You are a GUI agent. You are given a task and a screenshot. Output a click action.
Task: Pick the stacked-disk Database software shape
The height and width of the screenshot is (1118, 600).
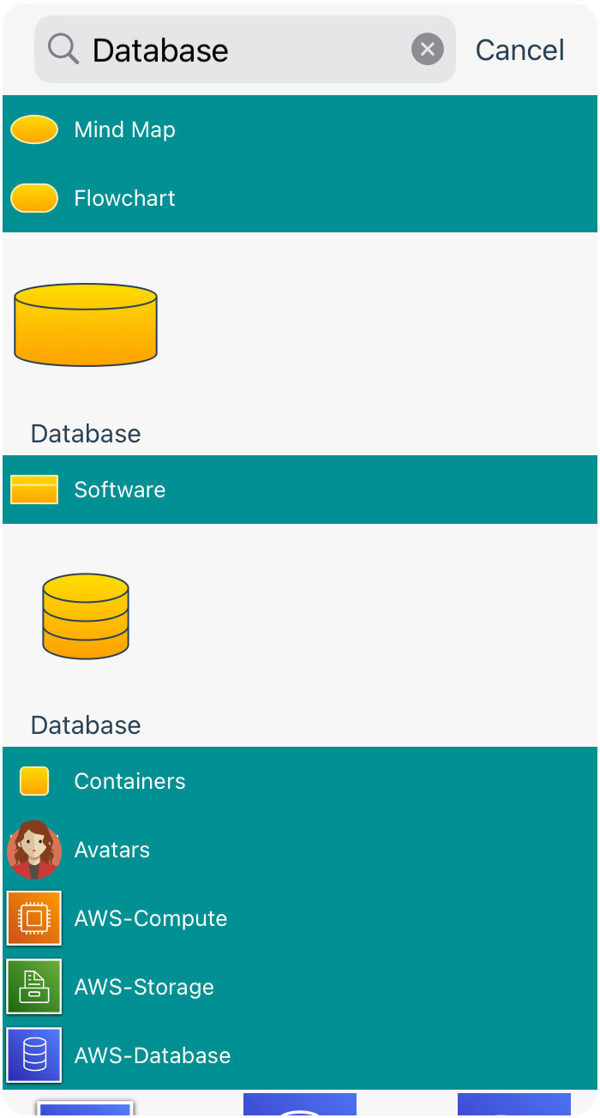click(86, 616)
